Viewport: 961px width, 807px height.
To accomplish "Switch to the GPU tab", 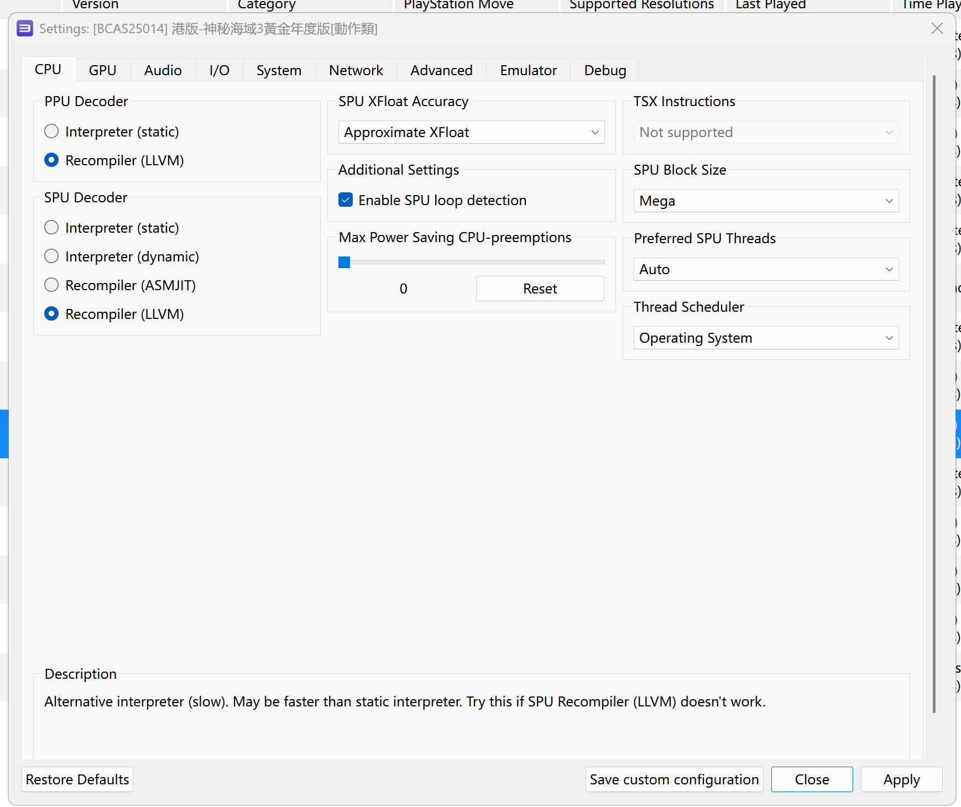I will pos(103,70).
